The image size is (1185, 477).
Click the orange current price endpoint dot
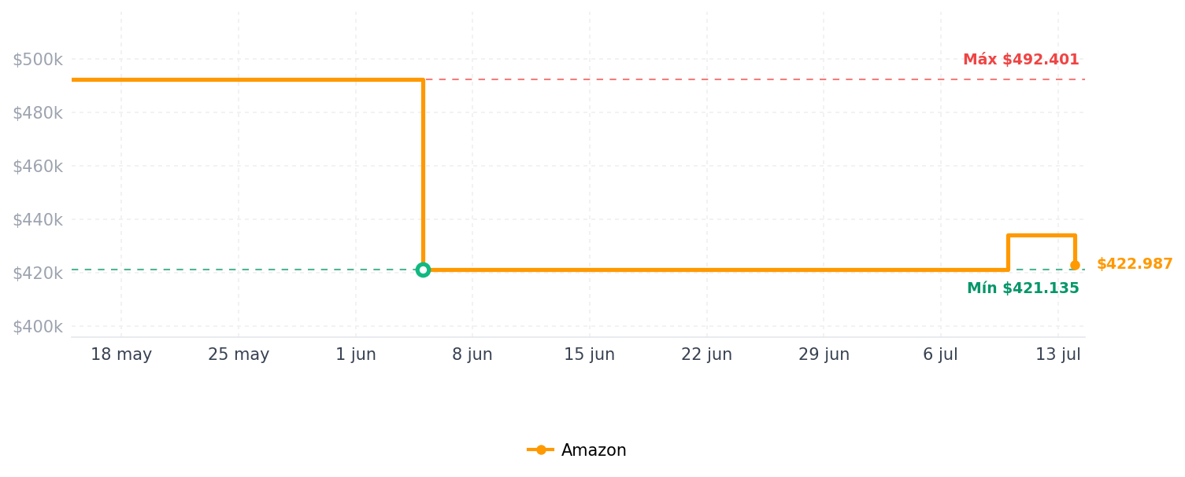(x=1075, y=265)
